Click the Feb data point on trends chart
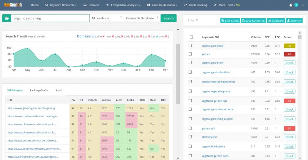Screen dimensions: 308x160 151,55
